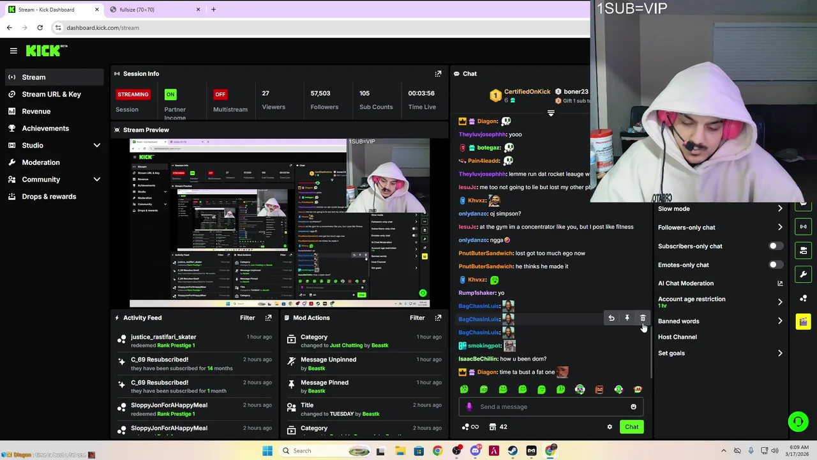Open Activity Feed Filter
Image resolution: width=817 pixels, height=460 pixels.
tap(247, 318)
